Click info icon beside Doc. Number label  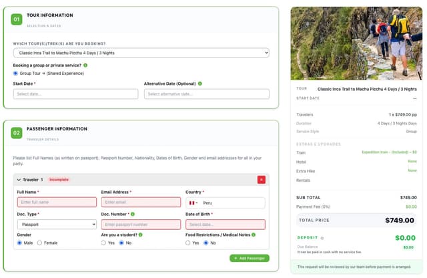click(133, 214)
